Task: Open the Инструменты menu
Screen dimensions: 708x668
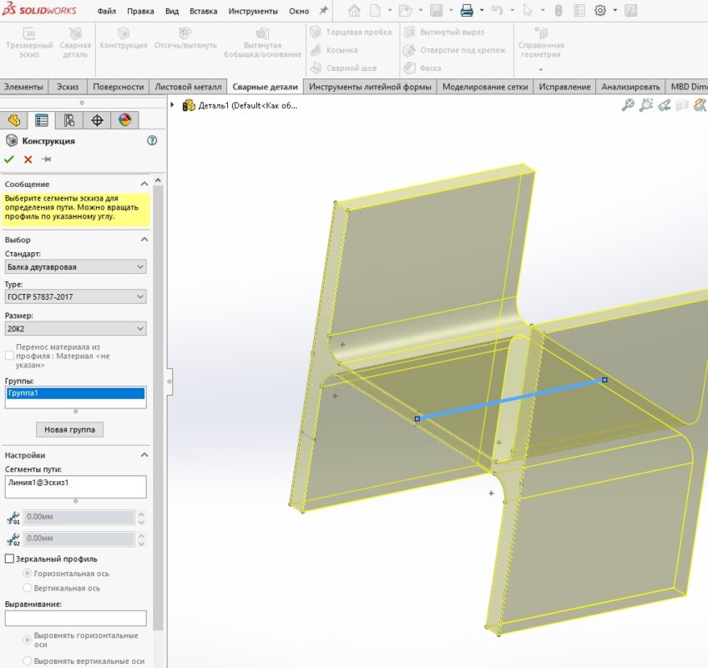Action: pyautogui.click(x=253, y=11)
